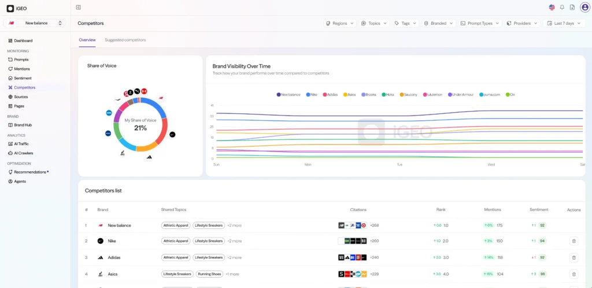The width and height of the screenshot is (592, 288).
Task: Open +268 citations for New balance
Action: (x=374, y=226)
